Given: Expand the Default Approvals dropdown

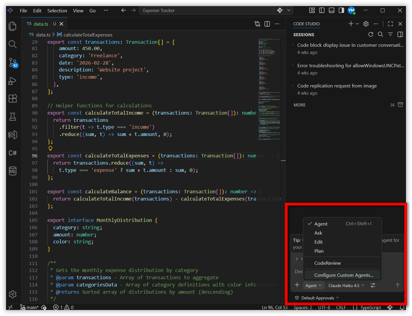Looking at the screenshot, I should 317,298.
